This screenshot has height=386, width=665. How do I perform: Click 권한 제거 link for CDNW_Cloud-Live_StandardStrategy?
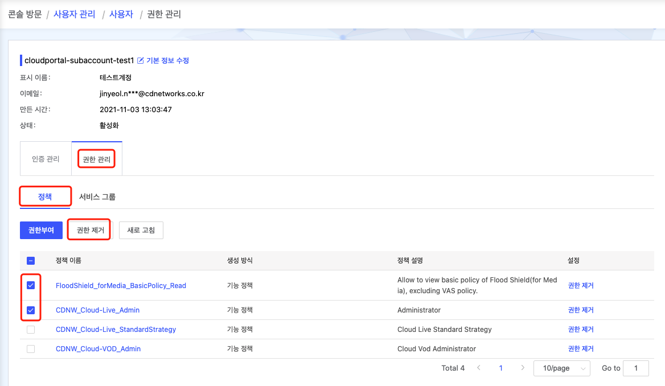pos(580,330)
